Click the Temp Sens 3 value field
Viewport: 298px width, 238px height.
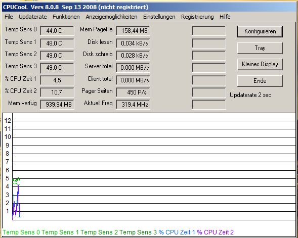pos(57,68)
